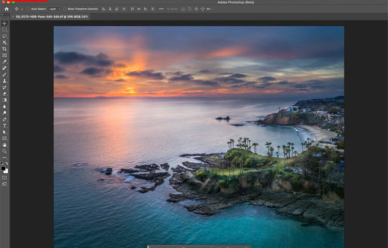Image resolution: width=388 pixels, height=248 pixels.
Task: Enable the Auto-Select checkbox
Action: coord(28,9)
